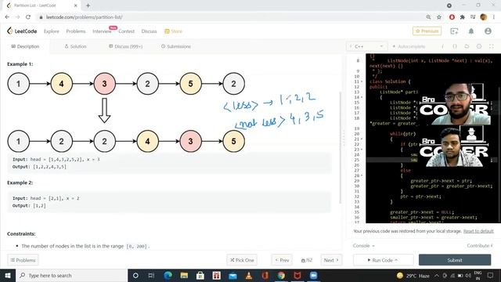Reload the LeetCode page
The width and height of the screenshot is (501, 282).
coord(28,17)
